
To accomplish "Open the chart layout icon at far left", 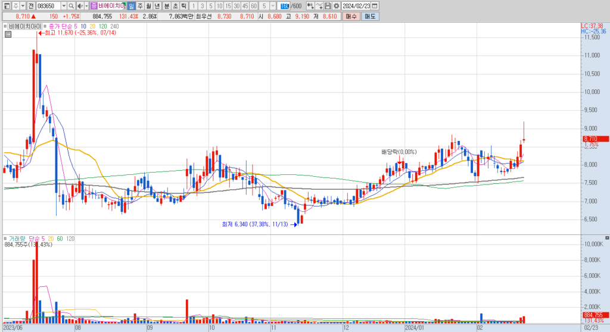I will point(7,6).
